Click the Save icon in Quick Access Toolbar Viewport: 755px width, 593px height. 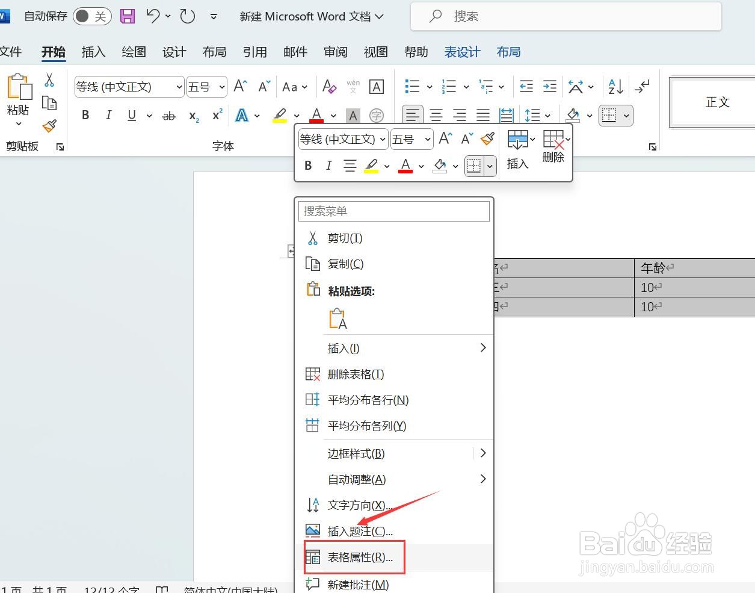(x=127, y=16)
